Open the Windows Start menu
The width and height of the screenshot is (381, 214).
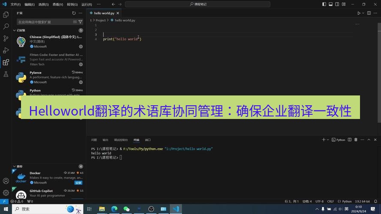tap(6, 209)
